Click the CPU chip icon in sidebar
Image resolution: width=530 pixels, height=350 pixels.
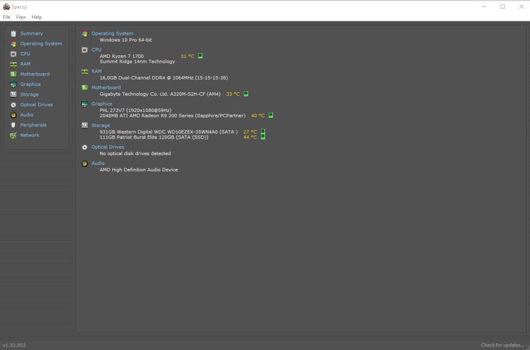pos(13,54)
